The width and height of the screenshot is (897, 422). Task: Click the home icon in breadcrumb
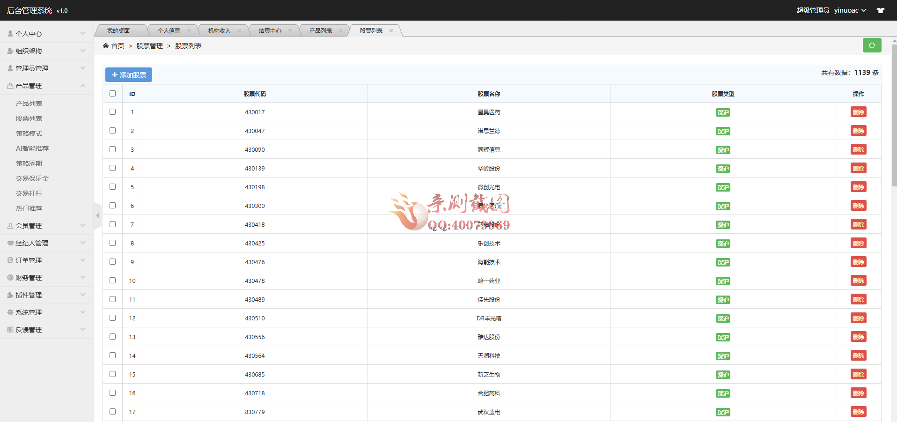106,46
